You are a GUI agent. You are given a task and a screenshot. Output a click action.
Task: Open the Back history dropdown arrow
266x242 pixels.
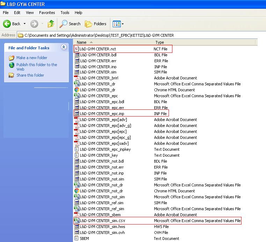[24, 24]
